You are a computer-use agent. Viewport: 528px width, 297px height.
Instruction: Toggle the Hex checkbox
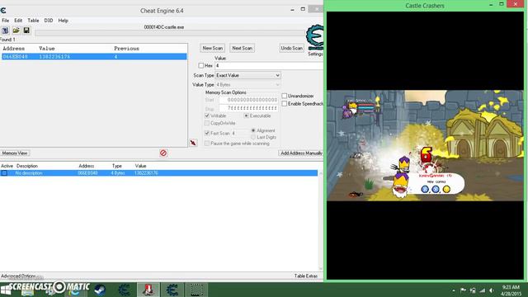[x=201, y=66]
